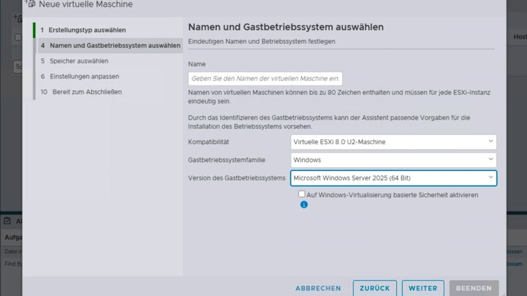The width and height of the screenshot is (527, 296).
Task: Click the Aufgabe column header in tasks panel
Action: [x=13, y=237]
